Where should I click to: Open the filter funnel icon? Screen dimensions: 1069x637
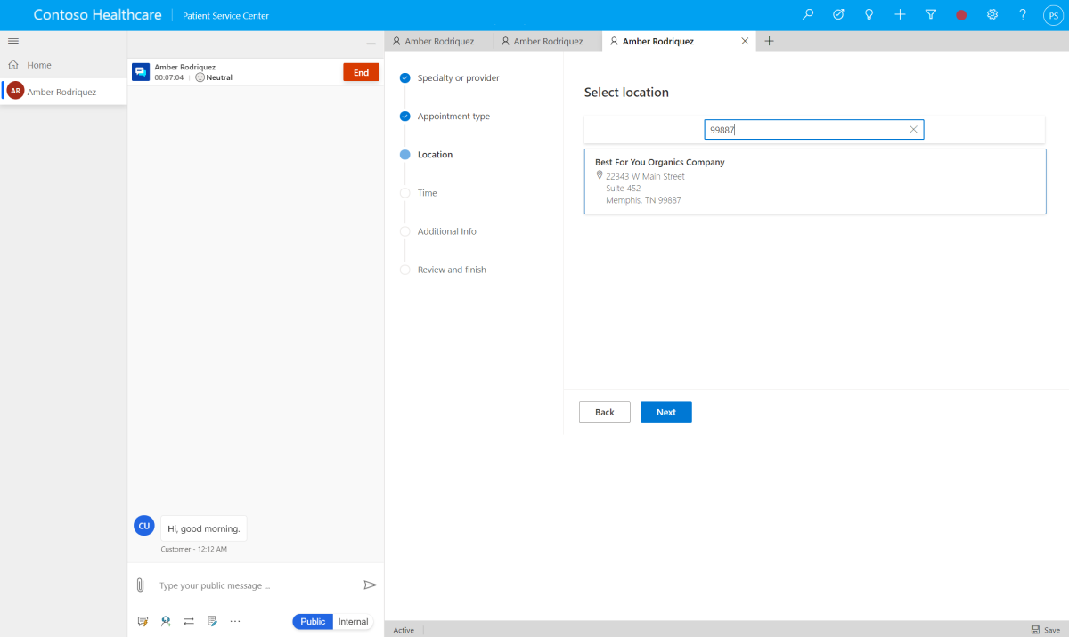[931, 15]
